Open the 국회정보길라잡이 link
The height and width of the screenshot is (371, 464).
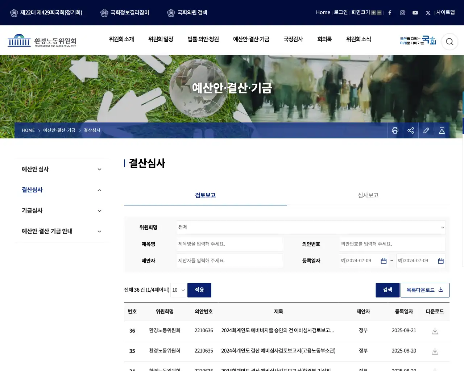(x=125, y=13)
